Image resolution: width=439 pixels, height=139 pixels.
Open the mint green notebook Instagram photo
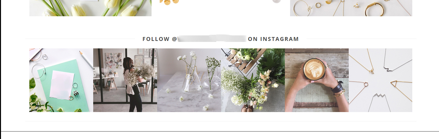(61, 80)
